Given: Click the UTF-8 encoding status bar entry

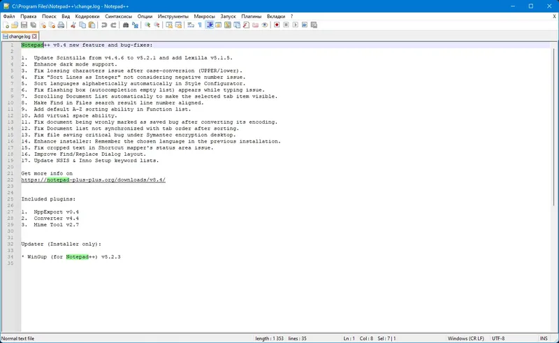Looking at the screenshot, I should click(x=498, y=338).
